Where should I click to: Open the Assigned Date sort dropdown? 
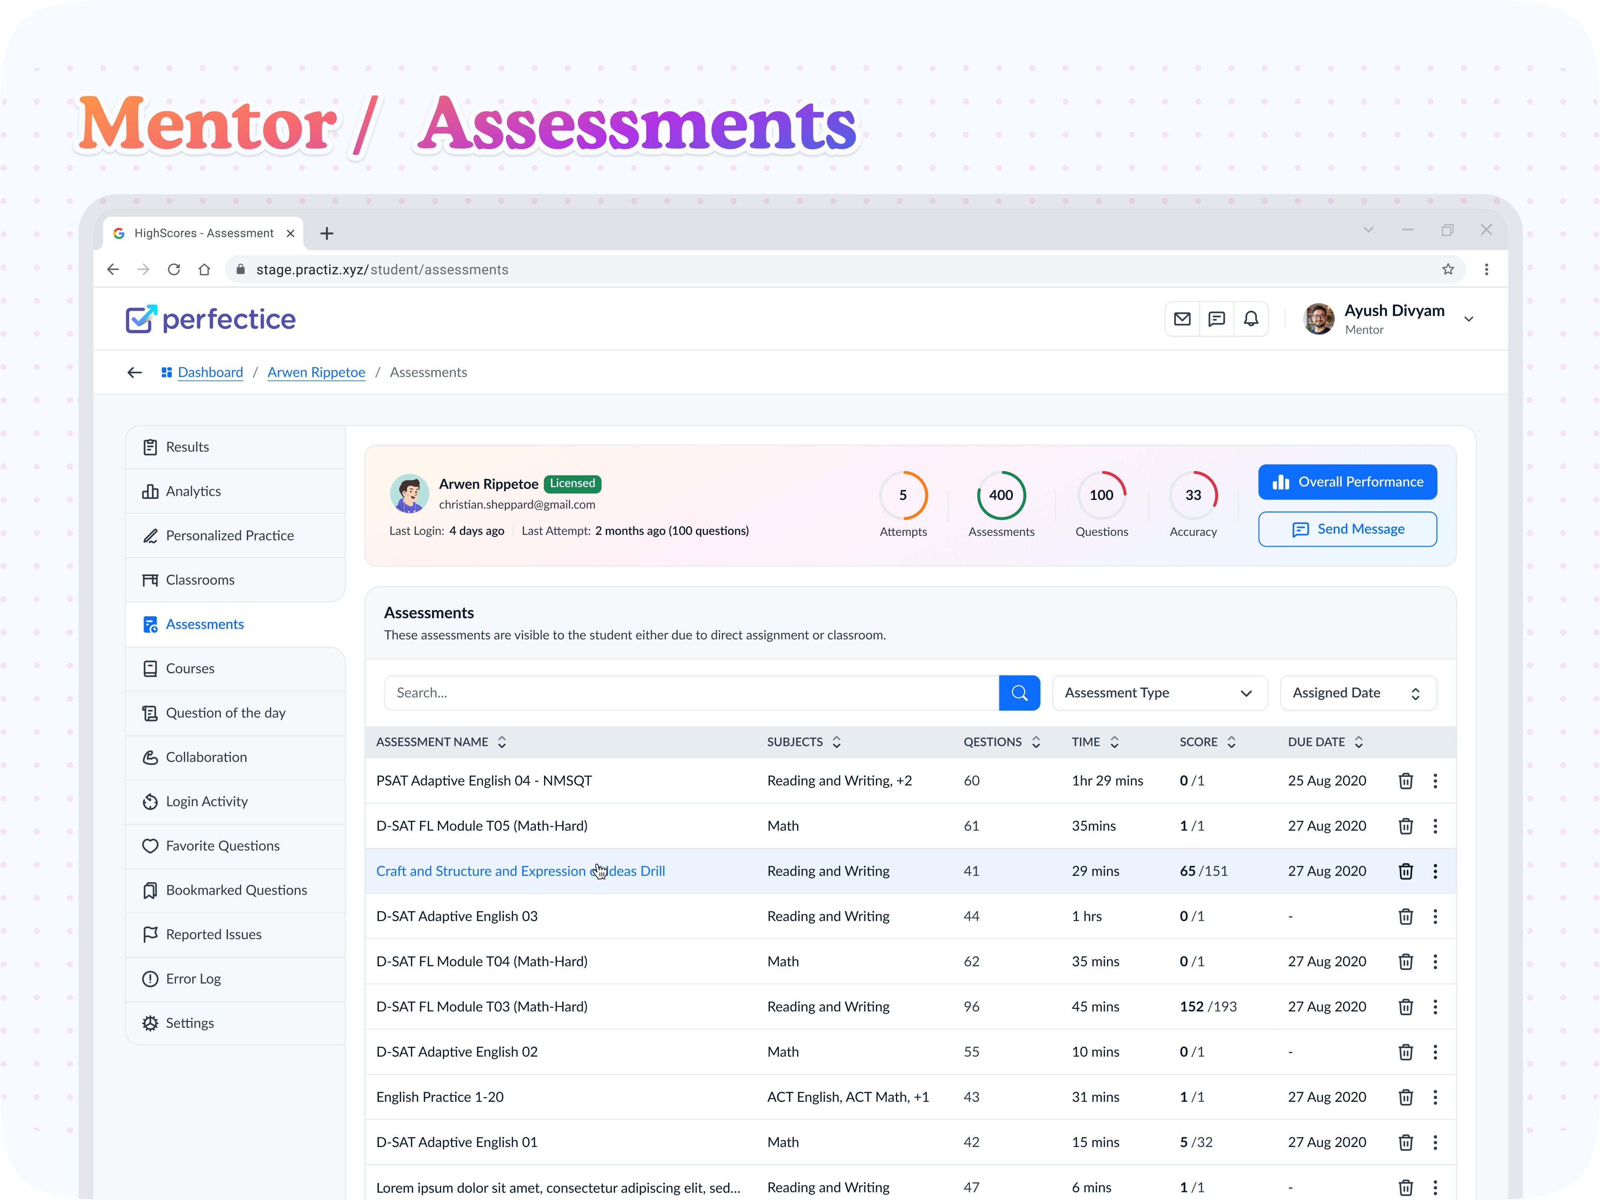pyautogui.click(x=1357, y=693)
